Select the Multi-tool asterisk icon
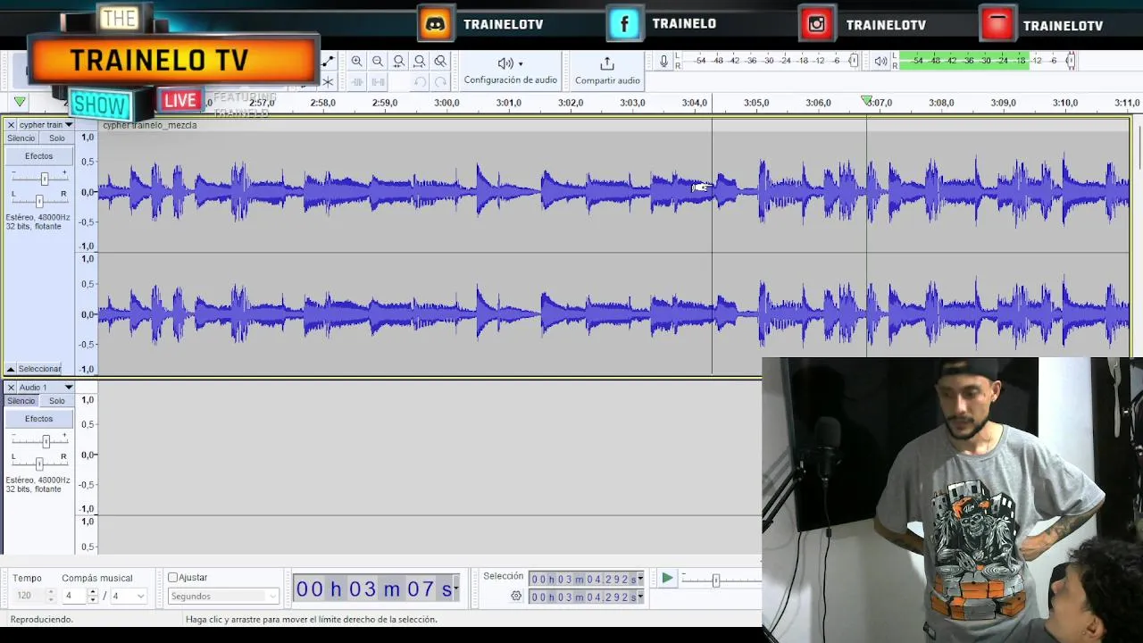 [x=328, y=82]
